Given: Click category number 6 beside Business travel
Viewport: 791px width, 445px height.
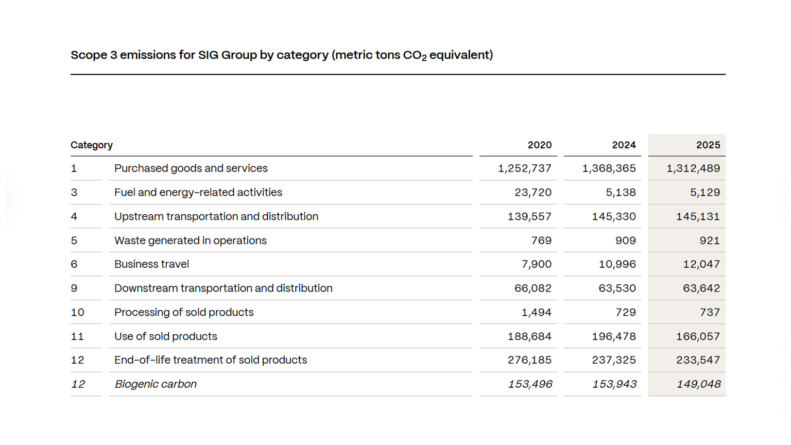Looking at the screenshot, I should pyautogui.click(x=74, y=264).
